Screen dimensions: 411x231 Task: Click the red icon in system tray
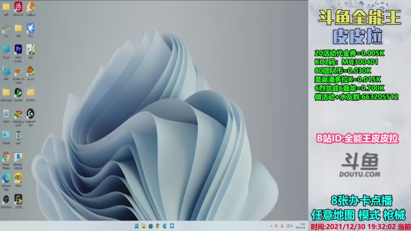[282, 226]
